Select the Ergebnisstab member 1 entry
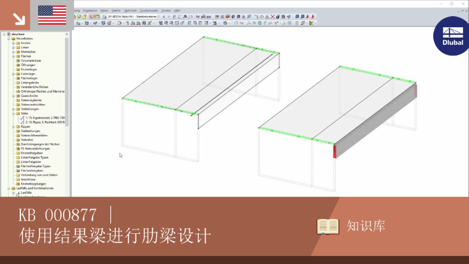Screen dimensions: 469x264 pos(45,118)
